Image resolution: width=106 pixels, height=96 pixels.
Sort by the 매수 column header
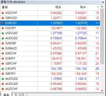click(x=75, y=7)
